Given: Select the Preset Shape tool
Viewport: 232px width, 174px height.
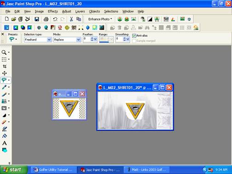Looking at the screenshot, I should point(5,150).
